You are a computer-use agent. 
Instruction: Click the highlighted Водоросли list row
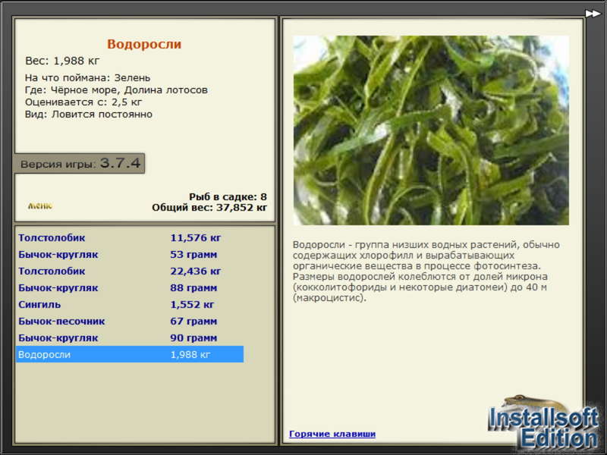pyautogui.click(x=130, y=354)
